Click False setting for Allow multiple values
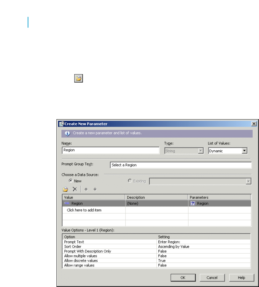Image resolution: width=259 pixels, height=287 pixels. 162,256
